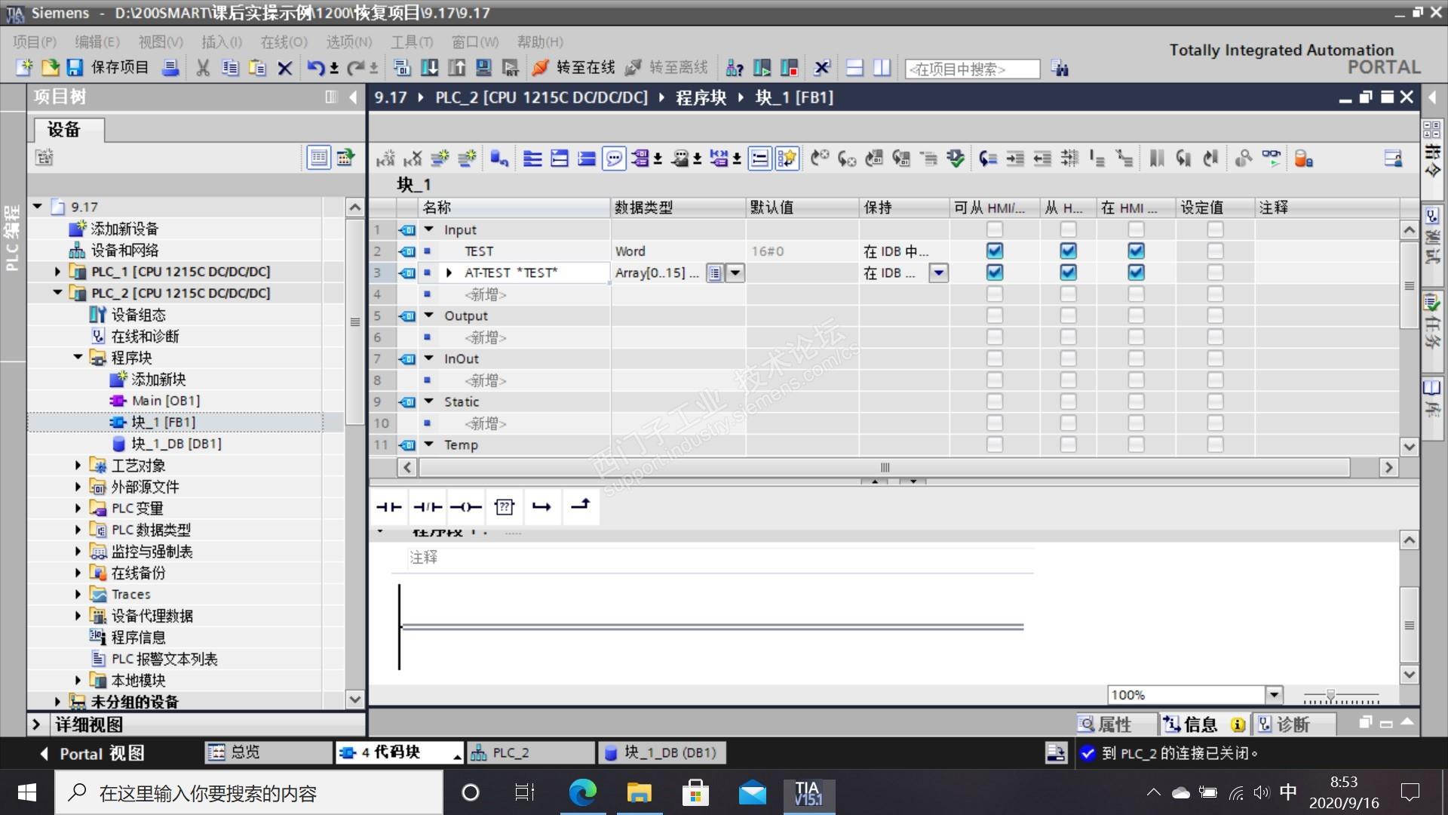The height and width of the screenshot is (815, 1448).
Task: Open the 选项(N) menu
Action: click(x=348, y=42)
